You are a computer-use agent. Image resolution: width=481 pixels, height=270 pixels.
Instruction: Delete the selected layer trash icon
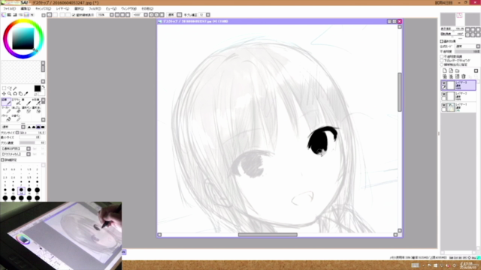464,76
